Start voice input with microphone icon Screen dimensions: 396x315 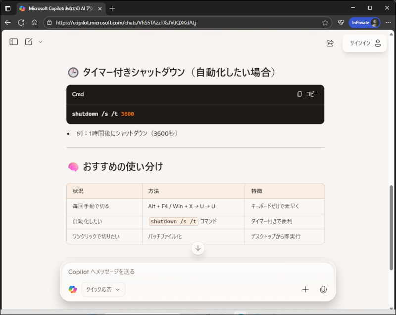pyautogui.click(x=323, y=289)
